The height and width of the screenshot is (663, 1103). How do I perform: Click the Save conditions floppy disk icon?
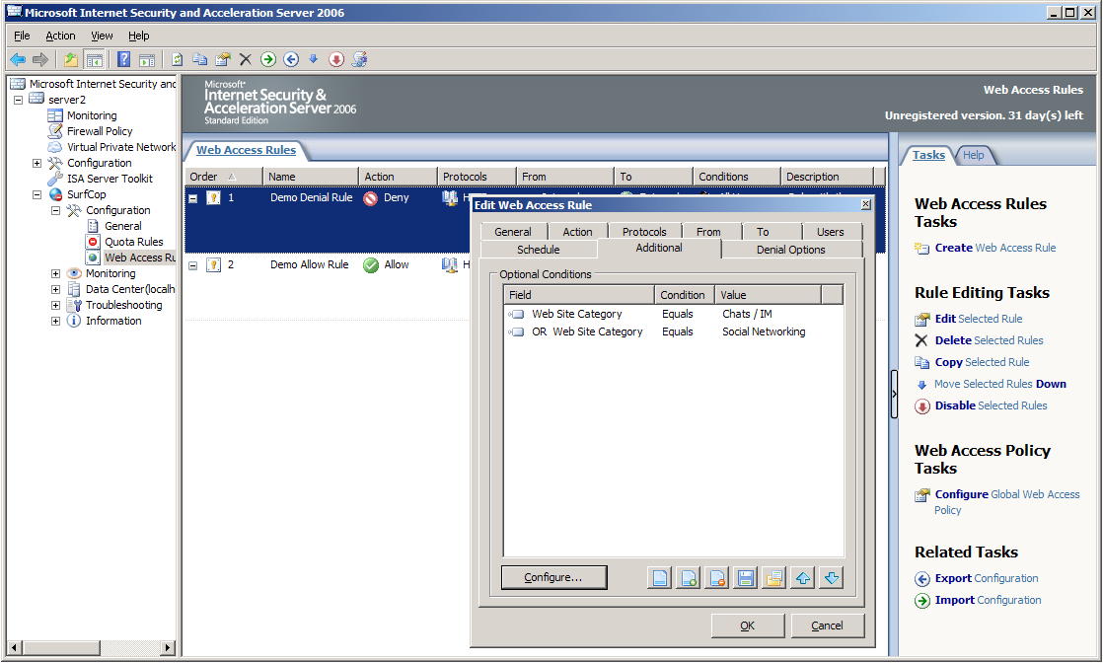pyautogui.click(x=746, y=578)
